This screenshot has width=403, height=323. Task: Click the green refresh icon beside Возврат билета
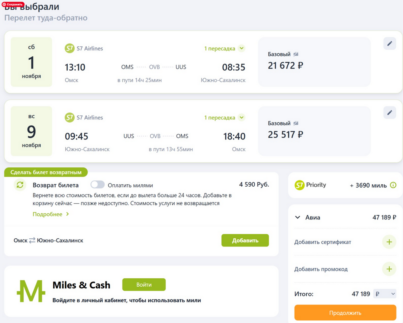(20, 185)
